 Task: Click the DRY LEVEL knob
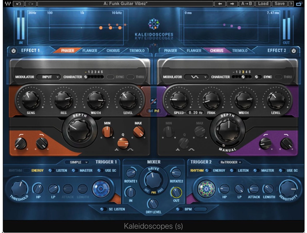153,204
